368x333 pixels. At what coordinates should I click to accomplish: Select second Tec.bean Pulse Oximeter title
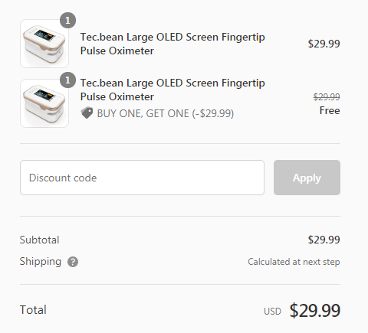tap(172, 90)
